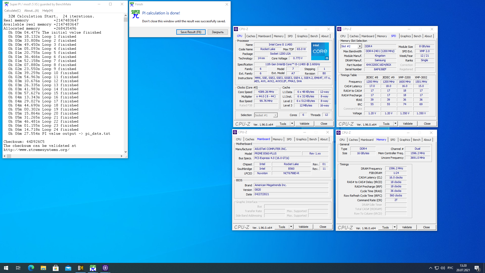
Task: Open the Slot #2 memory slot dropdown
Action: pyautogui.click(x=359, y=46)
